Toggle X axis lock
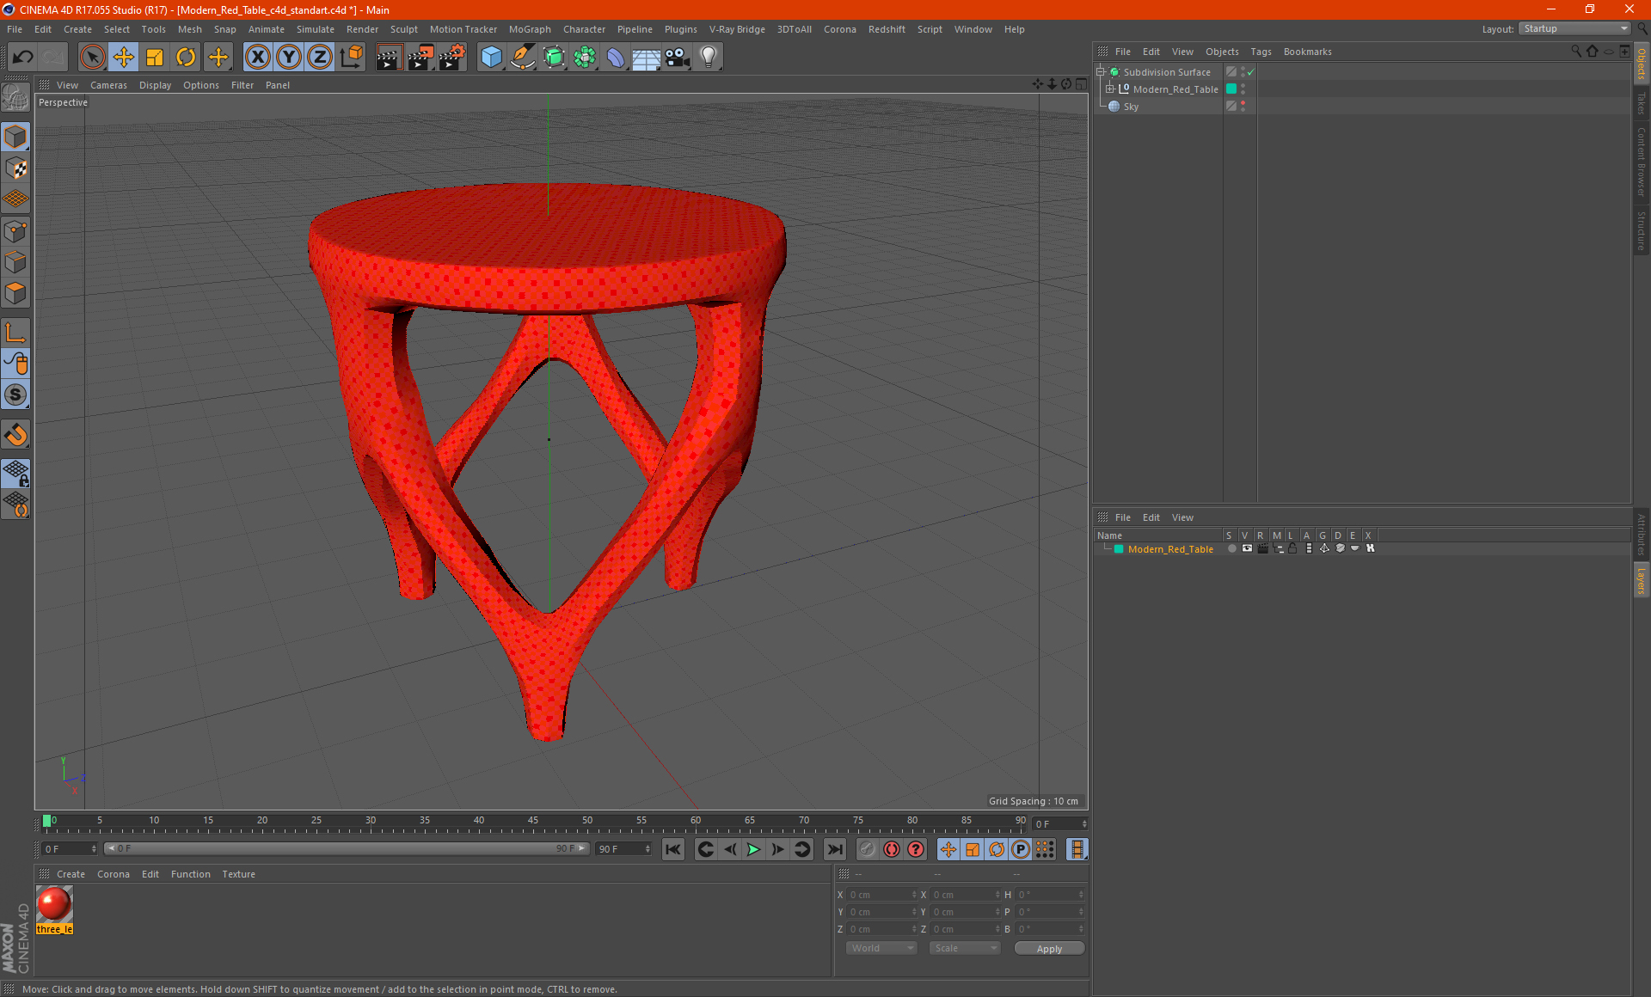This screenshot has width=1651, height=997. coord(257,57)
